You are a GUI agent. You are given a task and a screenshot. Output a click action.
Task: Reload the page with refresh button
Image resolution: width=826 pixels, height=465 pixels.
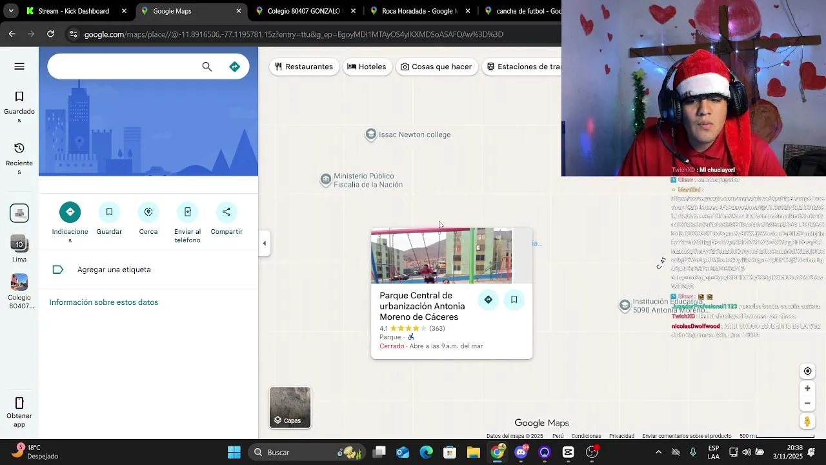coord(51,34)
